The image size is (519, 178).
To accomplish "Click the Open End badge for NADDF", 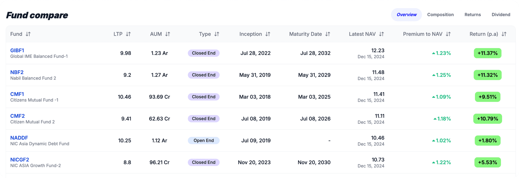I will click(x=203, y=140).
